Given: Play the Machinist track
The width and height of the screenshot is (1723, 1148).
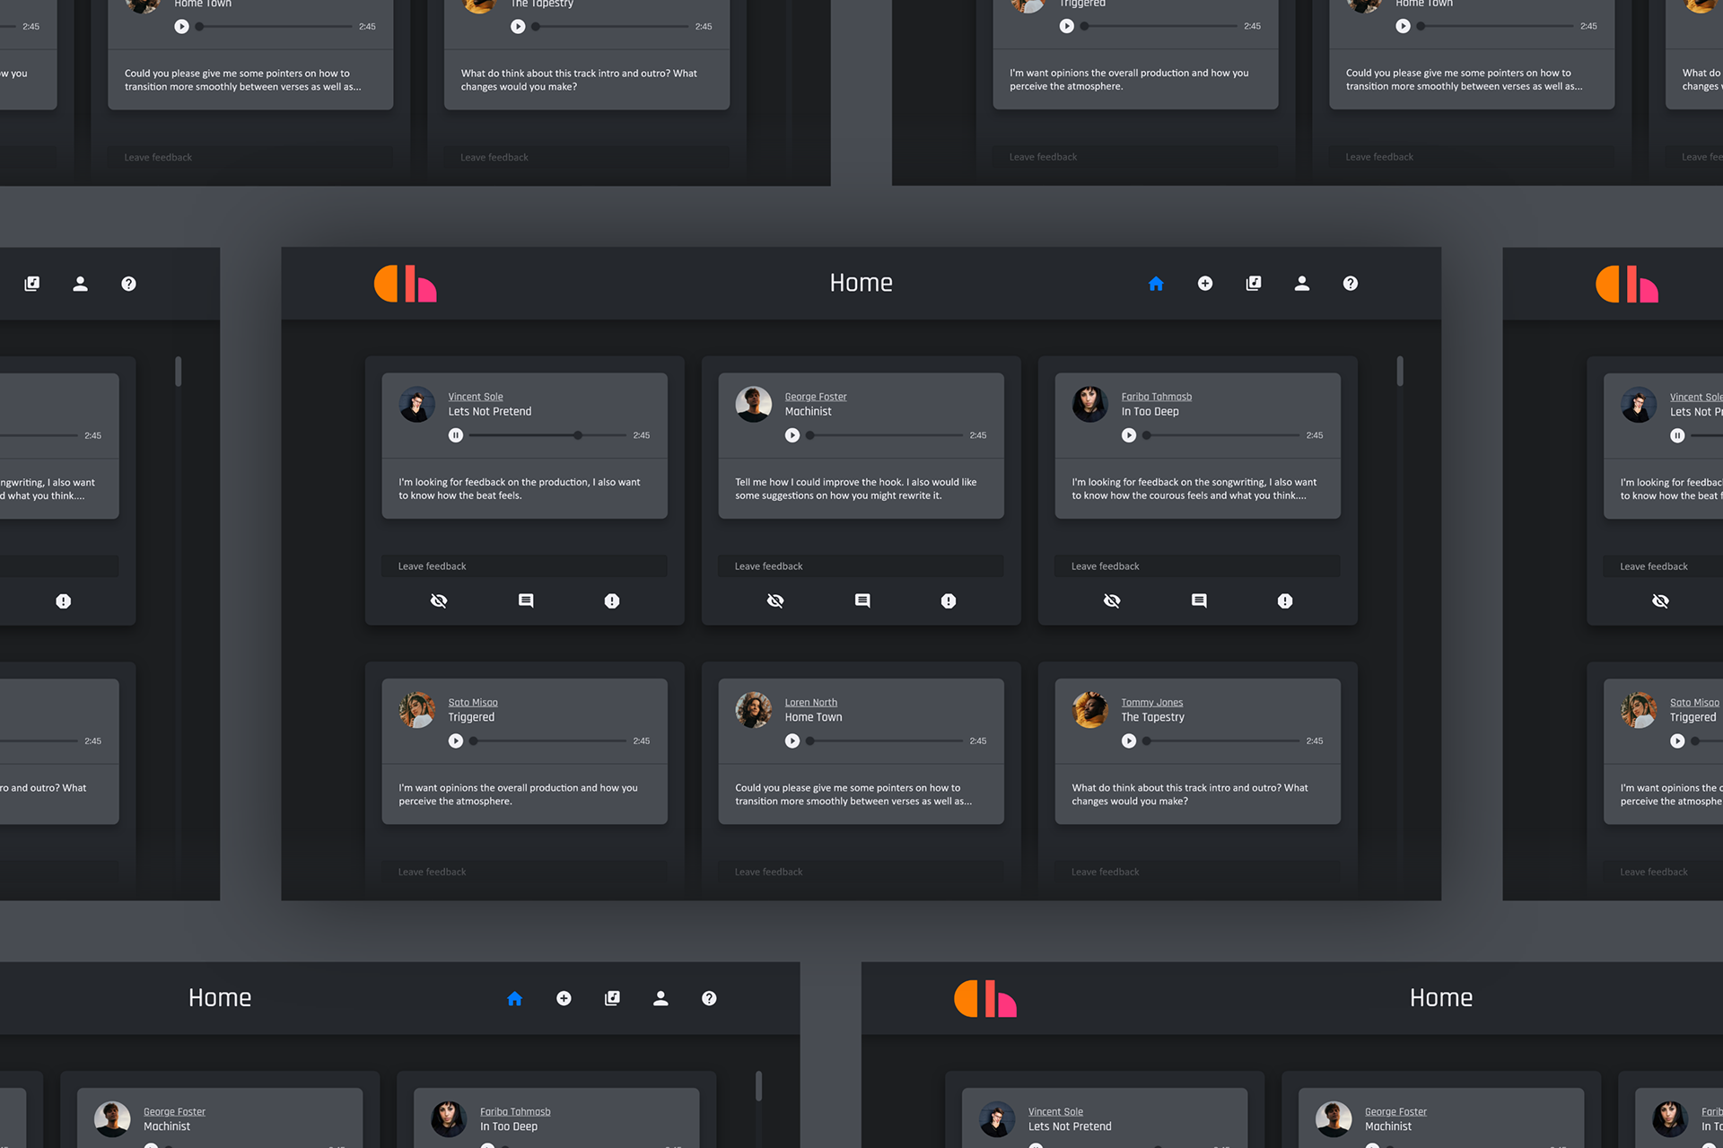Looking at the screenshot, I should 792,435.
